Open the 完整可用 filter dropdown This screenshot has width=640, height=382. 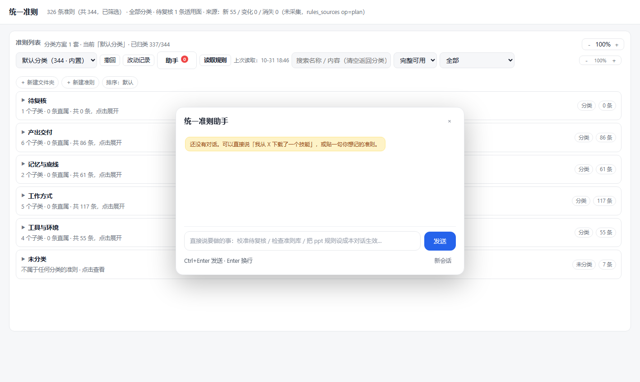[415, 61]
